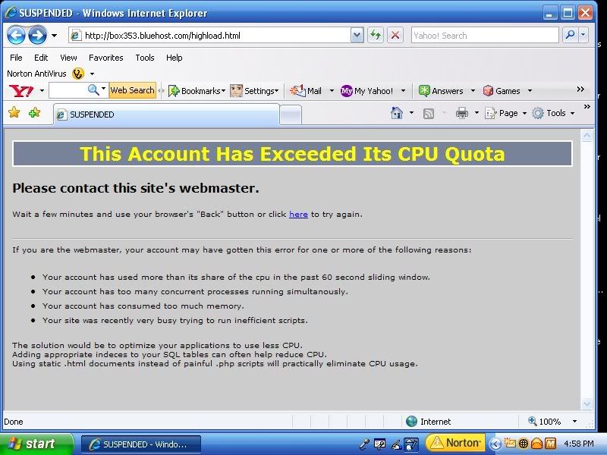
Task: Open the Favorites menu
Action: pos(105,58)
